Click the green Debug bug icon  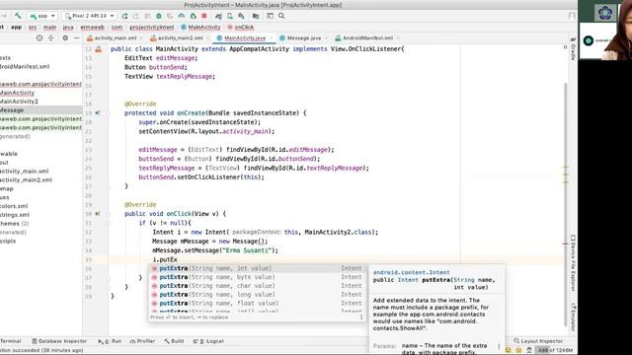(x=158, y=16)
